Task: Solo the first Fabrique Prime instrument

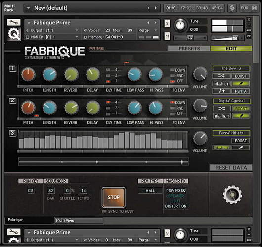Action: (167, 23)
